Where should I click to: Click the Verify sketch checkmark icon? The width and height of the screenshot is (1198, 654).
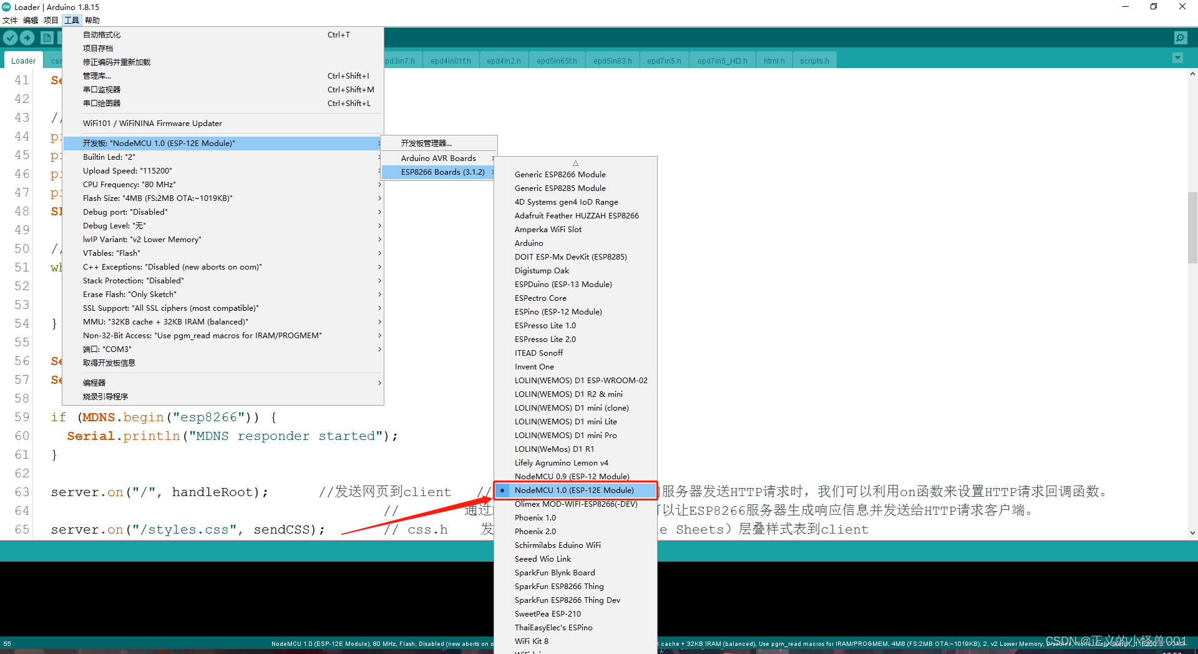click(10, 37)
